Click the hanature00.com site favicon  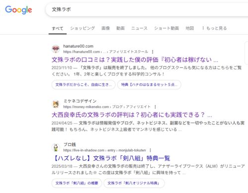point(56,49)
